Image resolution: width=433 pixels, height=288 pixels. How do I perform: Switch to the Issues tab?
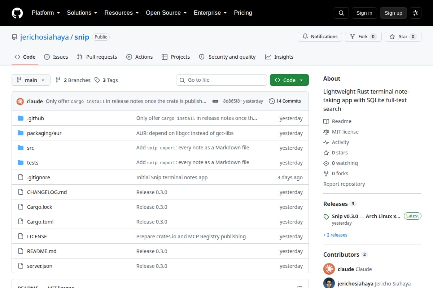(56, 57)
